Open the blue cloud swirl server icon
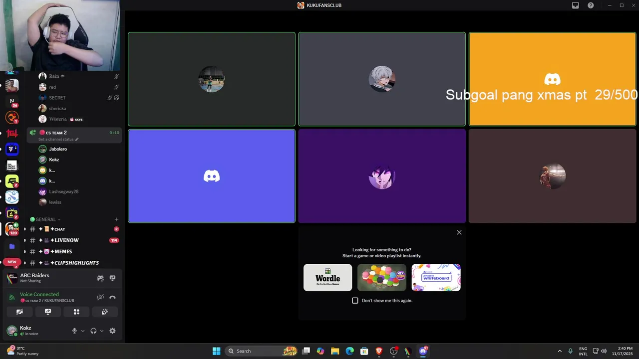The image size is (639, 359). point(12,197)
